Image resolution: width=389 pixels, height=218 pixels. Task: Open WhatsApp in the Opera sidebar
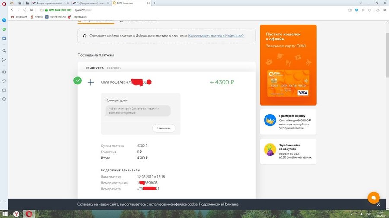coord(4,30)
